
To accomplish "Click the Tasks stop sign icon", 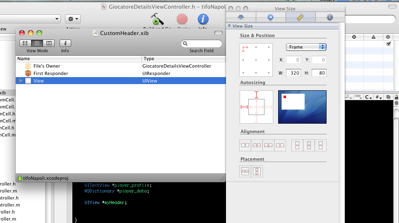I will (182, 19).
